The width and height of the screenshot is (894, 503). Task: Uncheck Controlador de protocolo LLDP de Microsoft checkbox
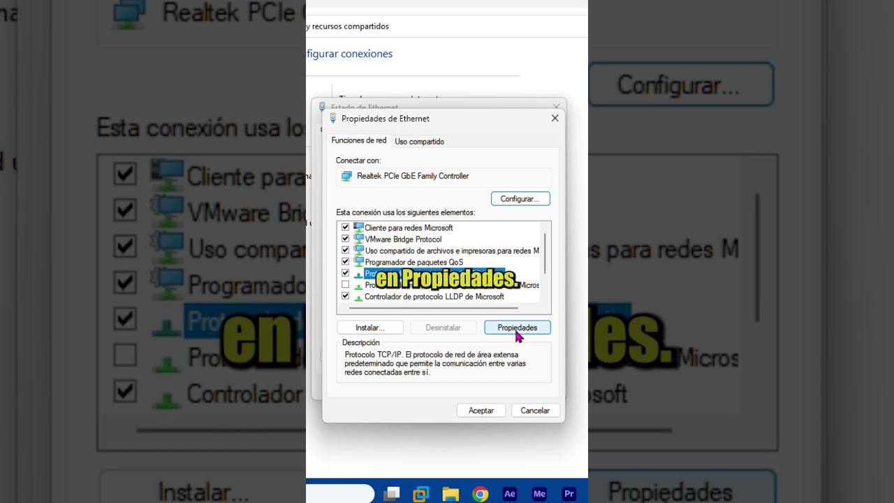tap(345, 296)
